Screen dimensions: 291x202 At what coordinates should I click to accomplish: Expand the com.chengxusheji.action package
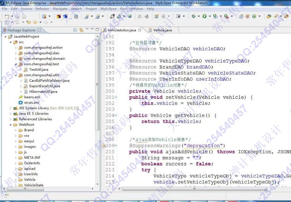[16, 48]
